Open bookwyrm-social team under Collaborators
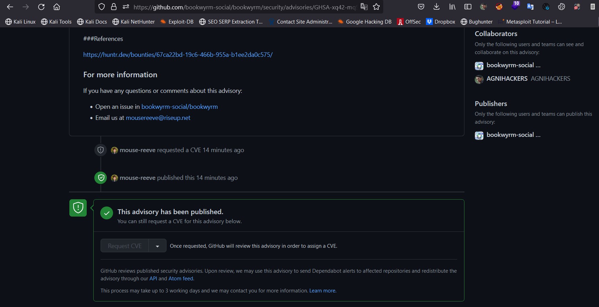This screenshot has height=307, width=599. (513, 65)
